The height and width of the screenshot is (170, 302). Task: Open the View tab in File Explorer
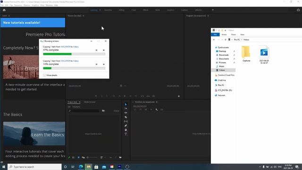[x=242, y=34]
